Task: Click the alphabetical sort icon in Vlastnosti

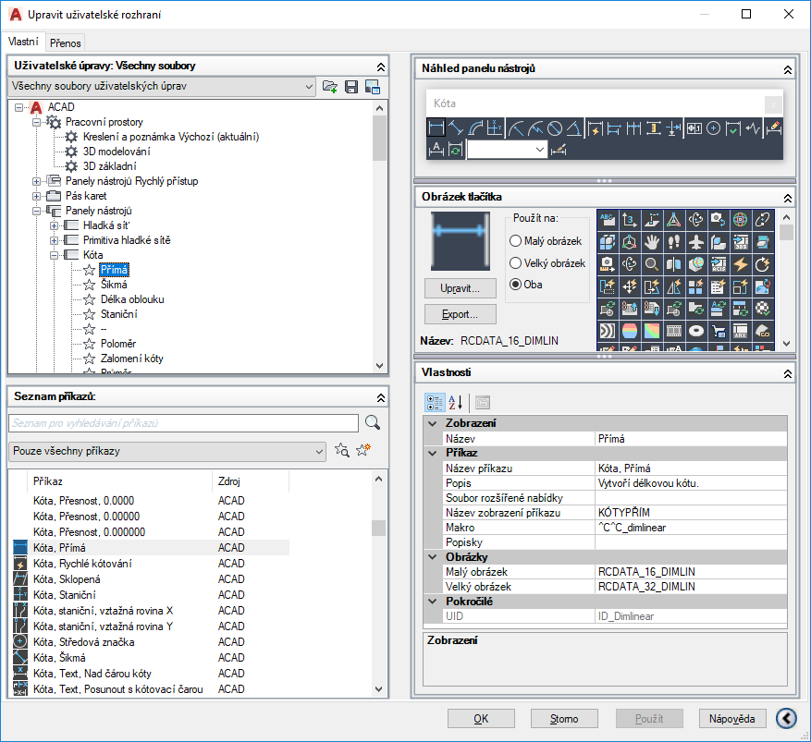Action: [x=456, y=402]
